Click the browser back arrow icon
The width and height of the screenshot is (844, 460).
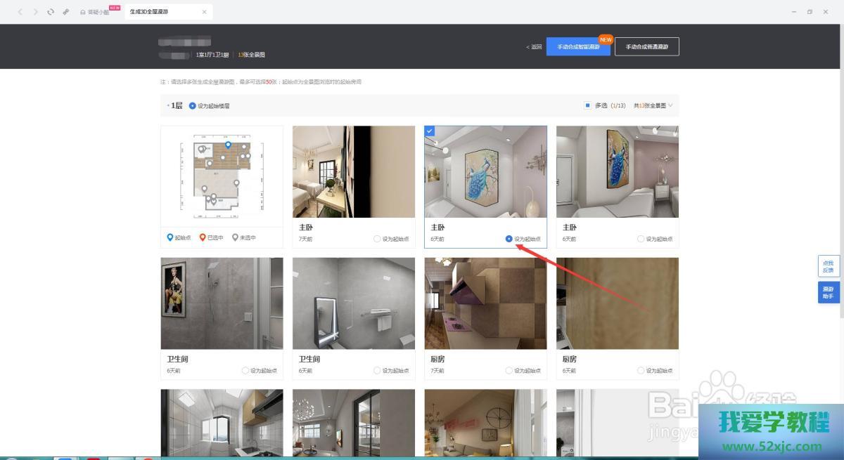pos(20,12)
